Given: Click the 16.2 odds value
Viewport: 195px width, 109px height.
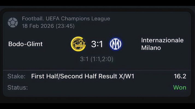Looking at the screenshot, I should point(180,76).
